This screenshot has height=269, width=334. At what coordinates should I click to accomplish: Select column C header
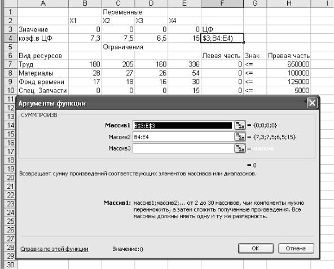[x=118, y=3]
